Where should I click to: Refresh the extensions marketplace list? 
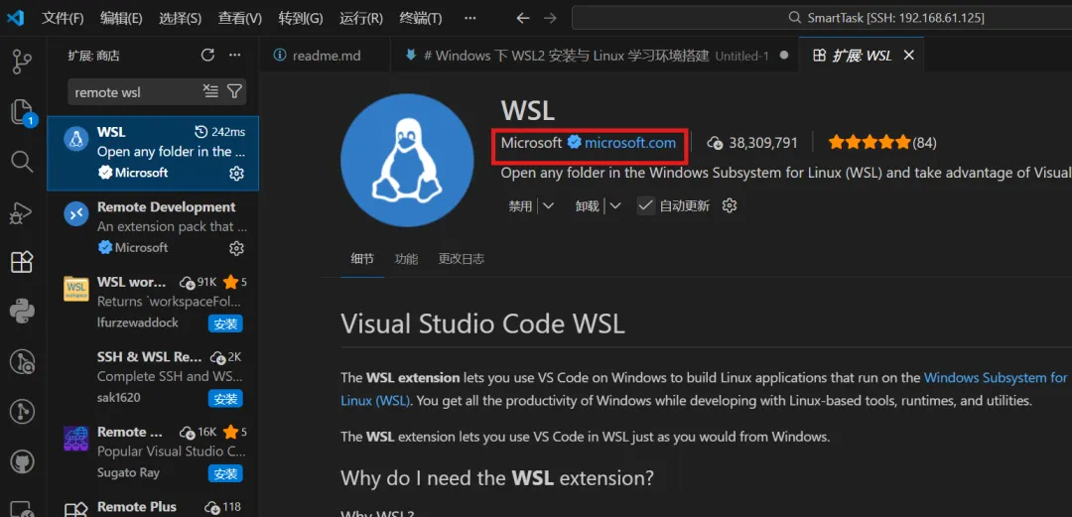pos(207,56)
